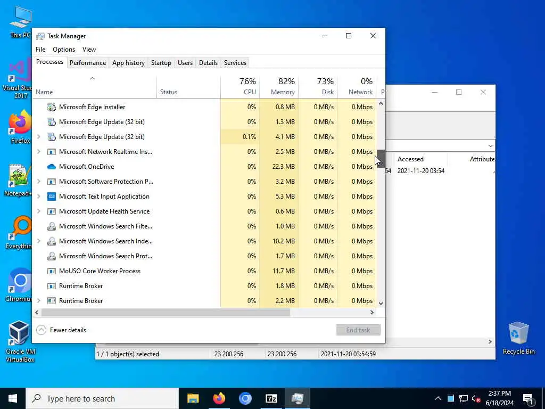Click the Microsoft Windows Search Filter Host icon
Image resolution: width=545 pixels, height=409 pixels.
click(x=52, y=226)
